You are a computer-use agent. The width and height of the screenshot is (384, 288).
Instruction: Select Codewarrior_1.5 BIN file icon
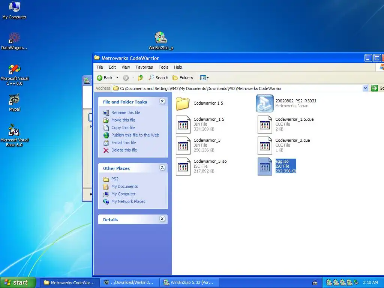click(183, 124)
